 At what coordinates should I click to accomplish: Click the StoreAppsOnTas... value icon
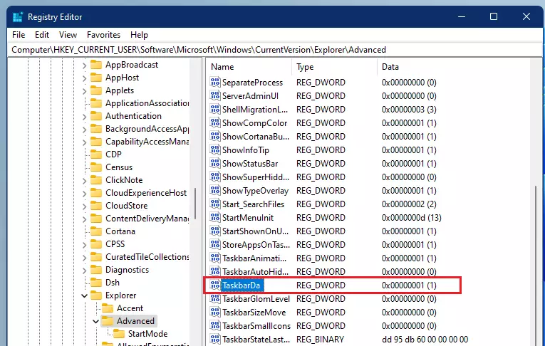(215, 245)
